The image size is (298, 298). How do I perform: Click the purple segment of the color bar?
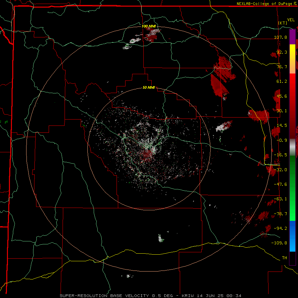point(292,37)
